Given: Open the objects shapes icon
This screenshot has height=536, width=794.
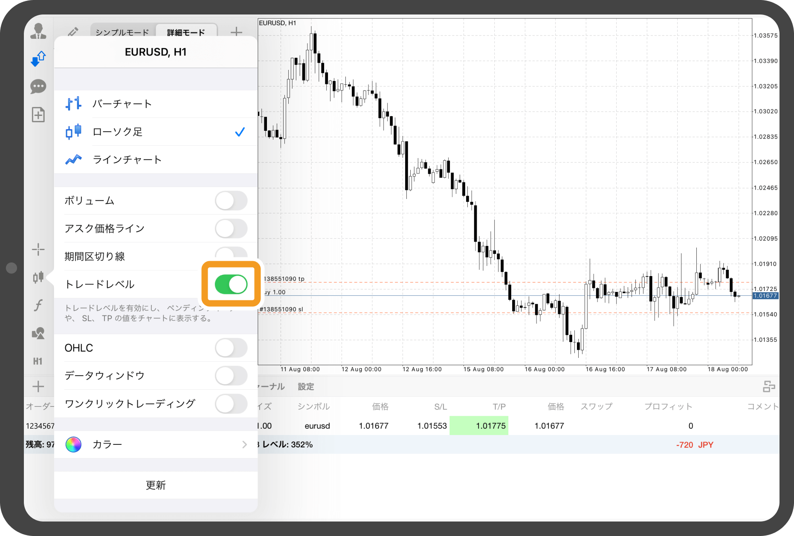Looking at the screenshot, I should (38, 333).
